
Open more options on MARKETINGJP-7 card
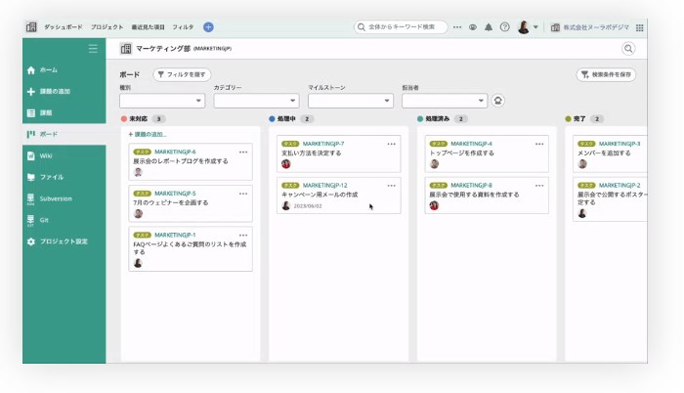click(x=391, y=144)
